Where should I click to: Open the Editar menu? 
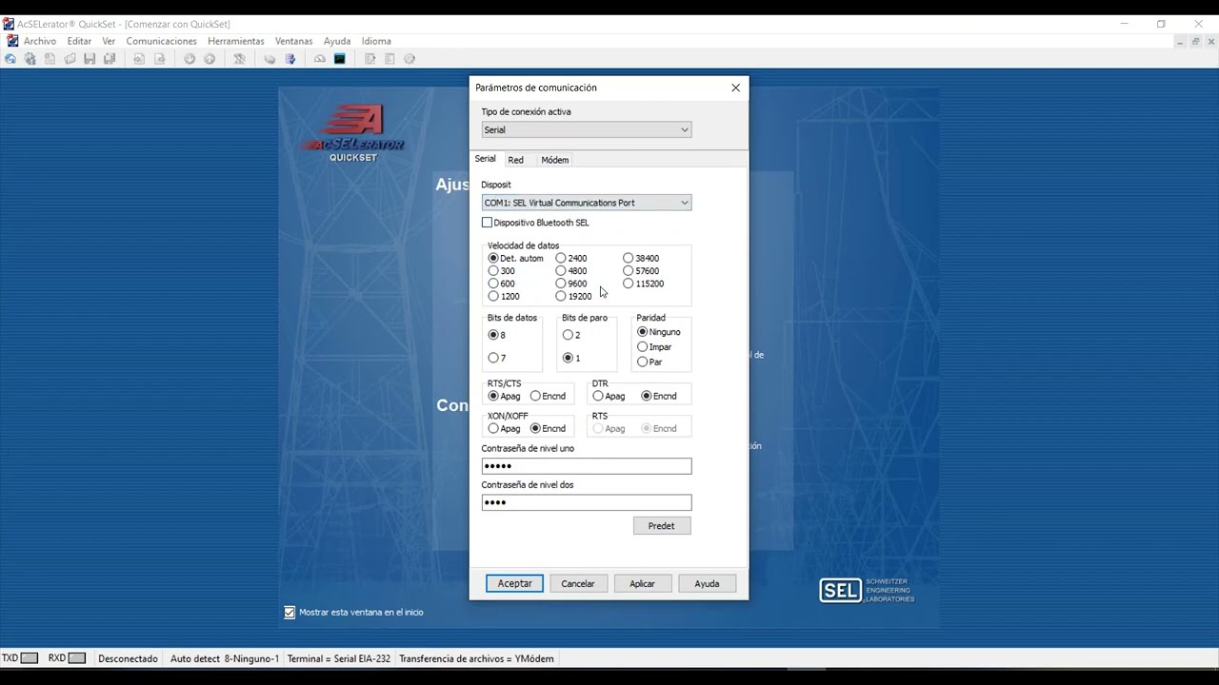pos(80,41)
